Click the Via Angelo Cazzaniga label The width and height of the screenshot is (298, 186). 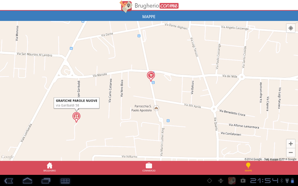tap(235, 28)
